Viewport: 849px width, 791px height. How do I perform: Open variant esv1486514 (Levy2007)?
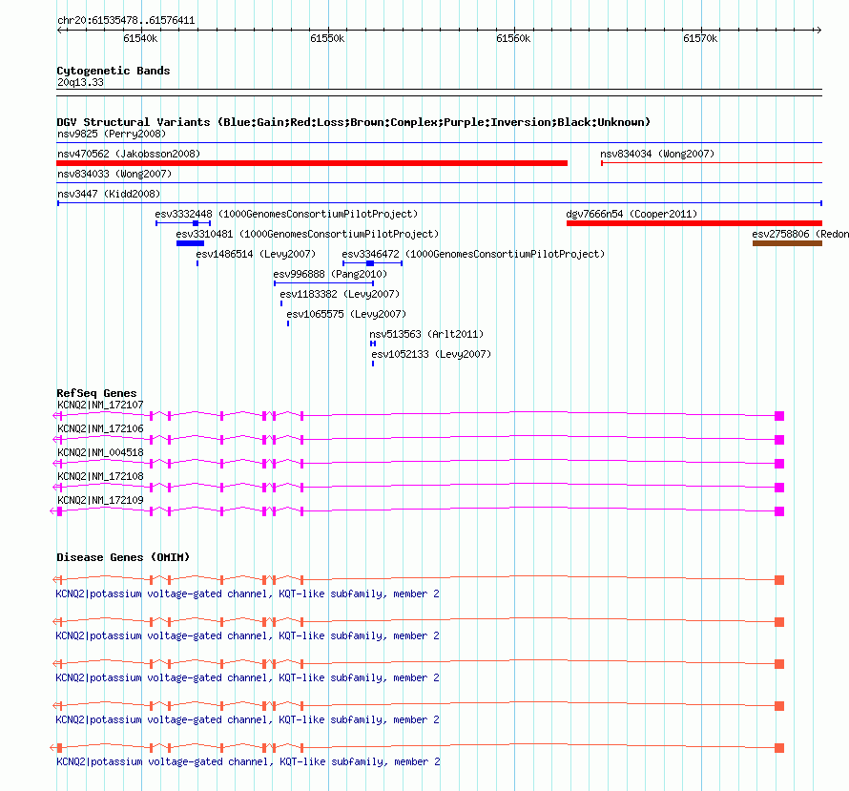(256, 254)
